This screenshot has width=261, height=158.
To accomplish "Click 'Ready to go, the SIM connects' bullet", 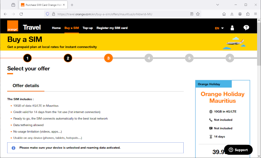I will point(61,119).
